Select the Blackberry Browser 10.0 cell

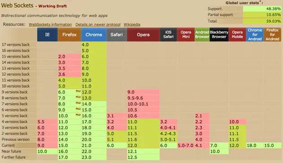(219, 151)
